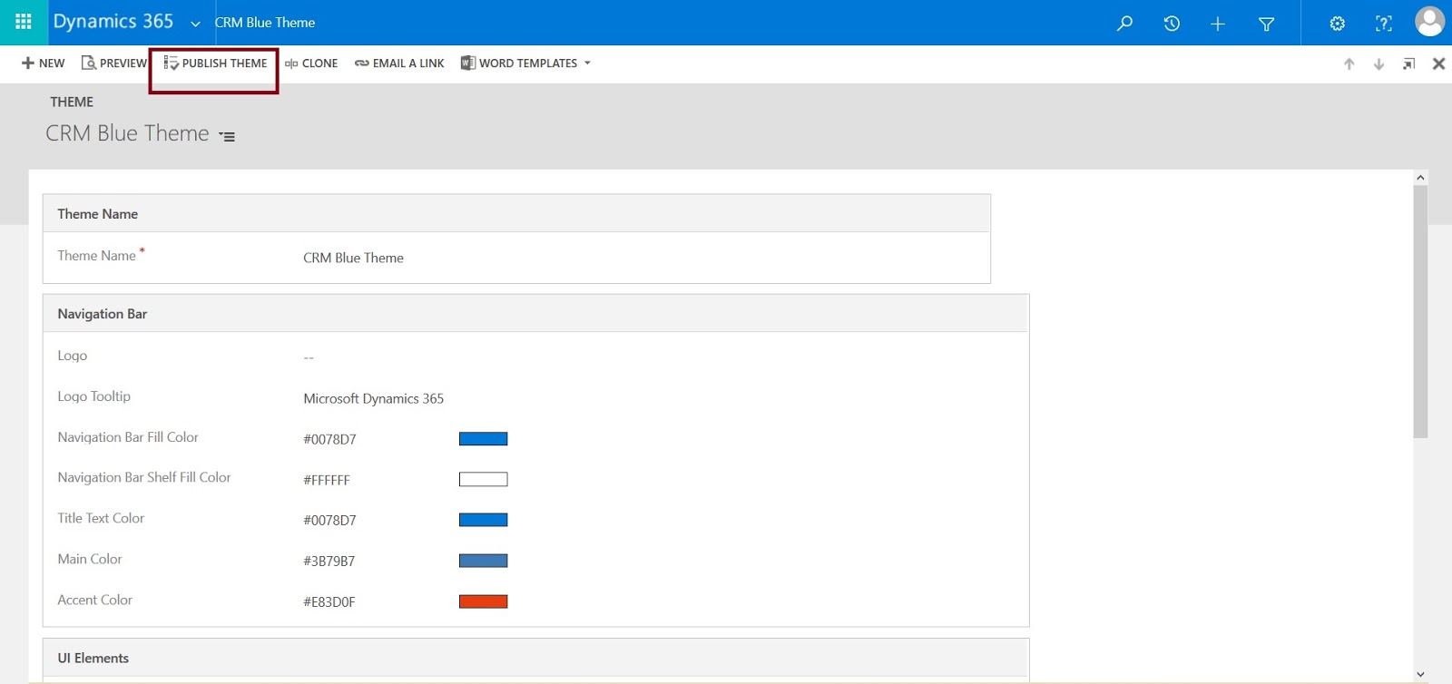Viewport: 1452px width, 684px height.
Task: Click the Logo field label
Action: click(x=73, y=356)
